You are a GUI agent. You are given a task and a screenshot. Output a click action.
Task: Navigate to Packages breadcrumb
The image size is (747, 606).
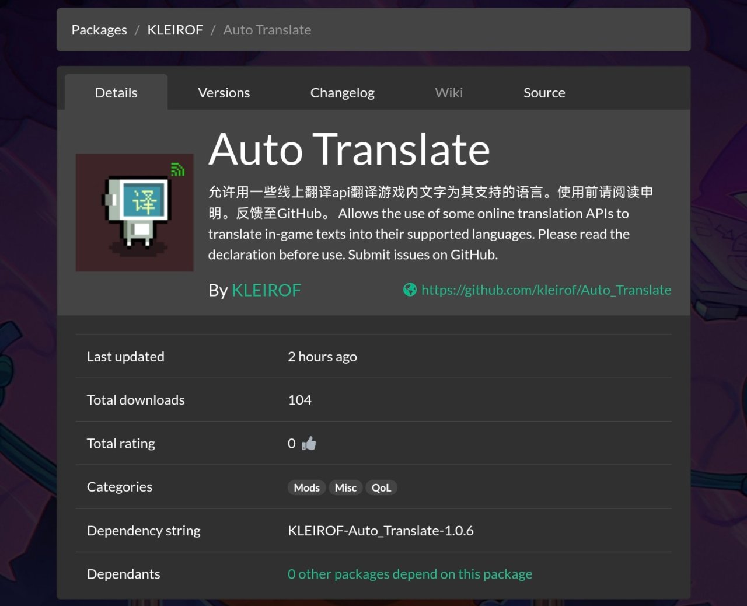click(x=99, y=30)
